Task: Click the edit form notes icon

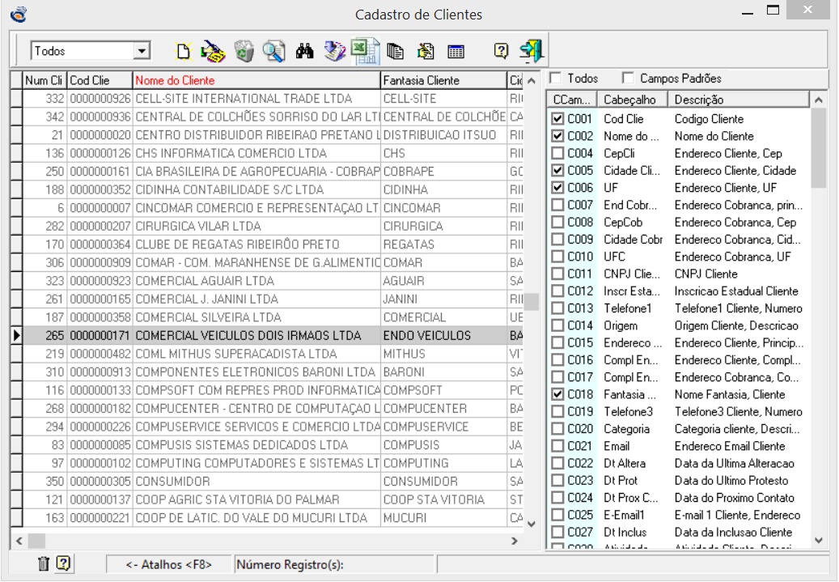Action: point(426,51)
